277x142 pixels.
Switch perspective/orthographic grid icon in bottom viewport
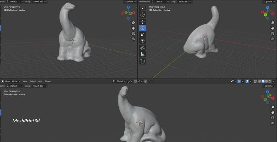272,123
